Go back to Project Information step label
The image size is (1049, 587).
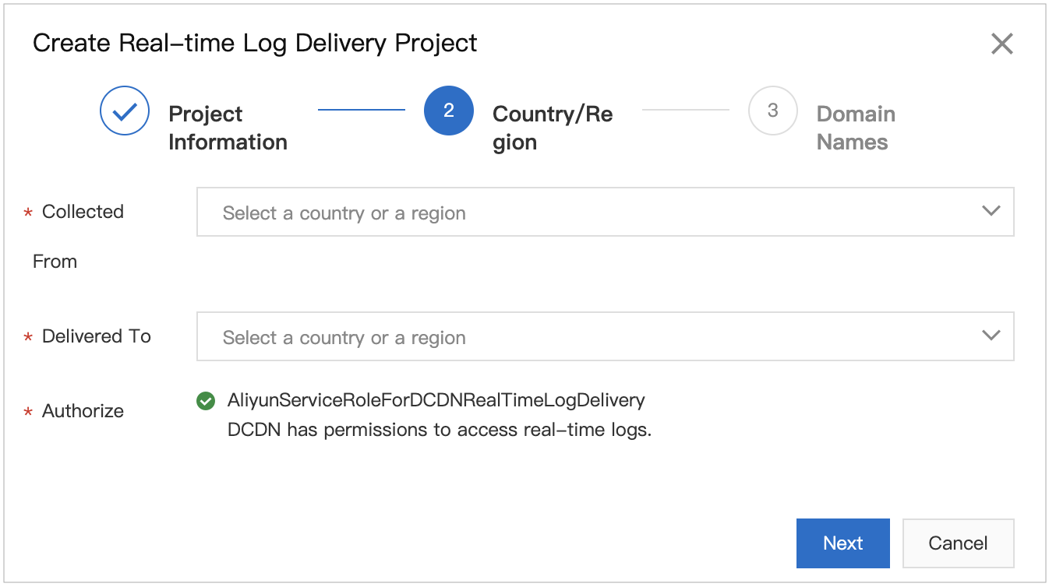(x=228, y=128)
